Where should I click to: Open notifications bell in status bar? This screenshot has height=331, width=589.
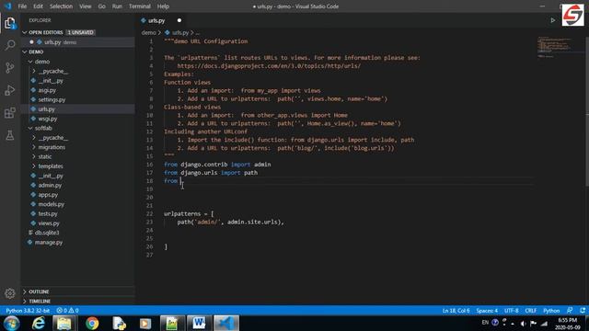click(x=583, y=311)
